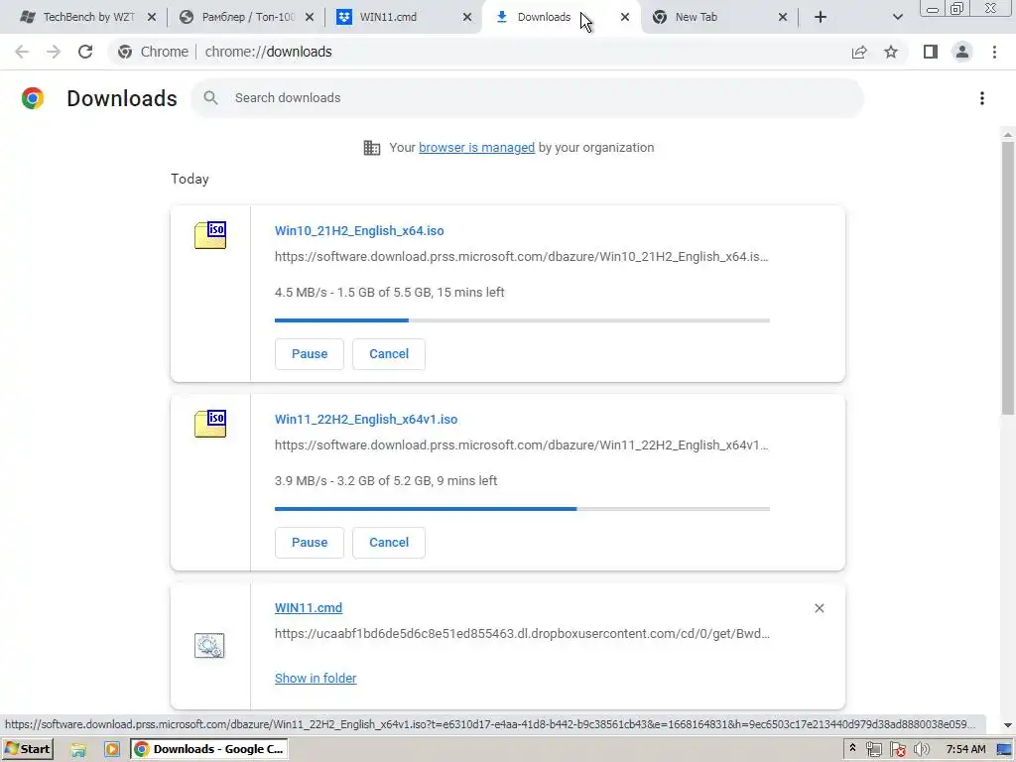Viewport: 1016px width, 762px height.
Task: Open Win11_22H2_English_x64v1.iso link
Action: coord(366,420)
